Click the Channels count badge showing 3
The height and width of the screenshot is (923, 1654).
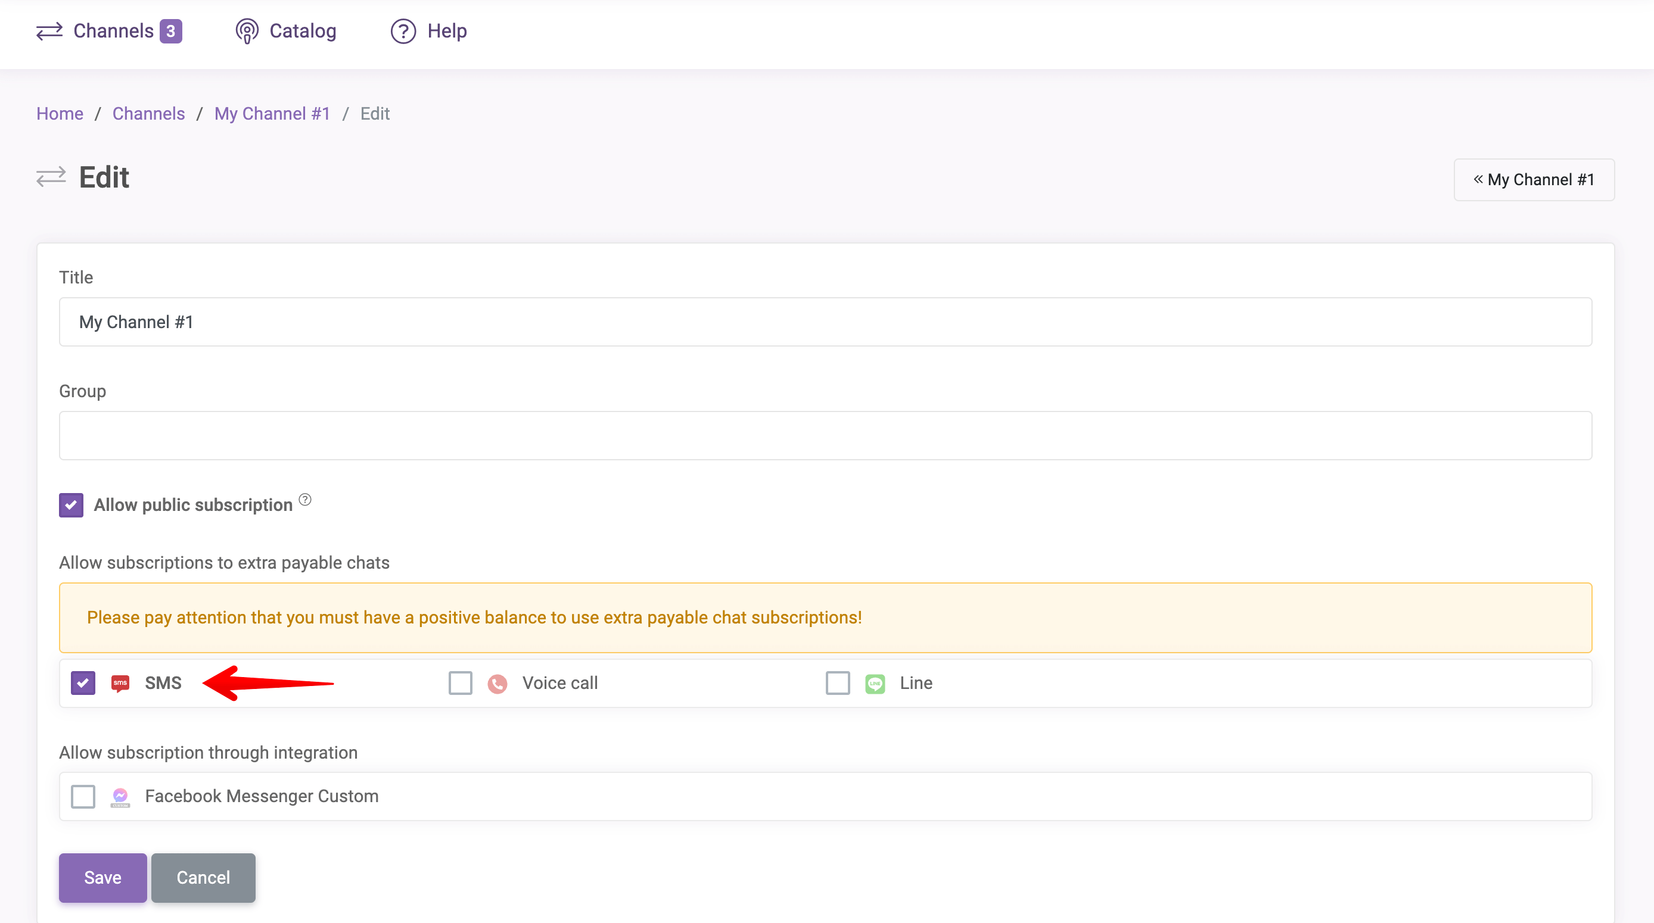click(171, 31)
